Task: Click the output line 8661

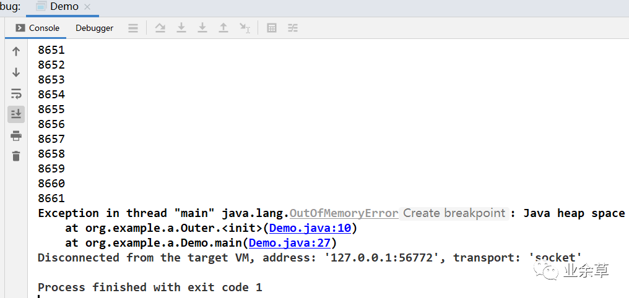Action: (x=51, y=198)
